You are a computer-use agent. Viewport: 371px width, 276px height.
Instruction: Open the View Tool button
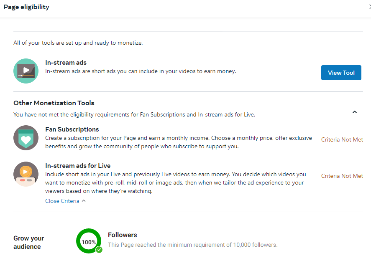click(341, 73)
